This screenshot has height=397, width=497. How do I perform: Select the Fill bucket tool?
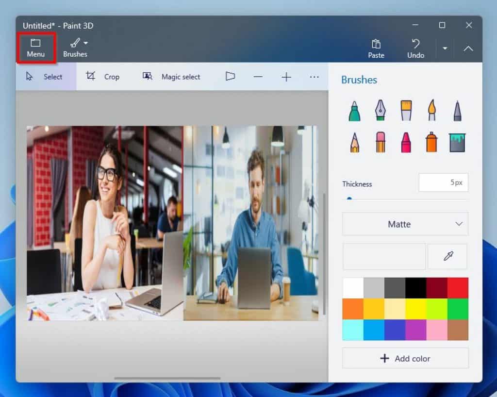point(457,143)
